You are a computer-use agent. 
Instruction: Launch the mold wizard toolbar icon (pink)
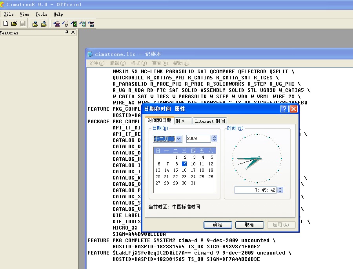[56, 23]
